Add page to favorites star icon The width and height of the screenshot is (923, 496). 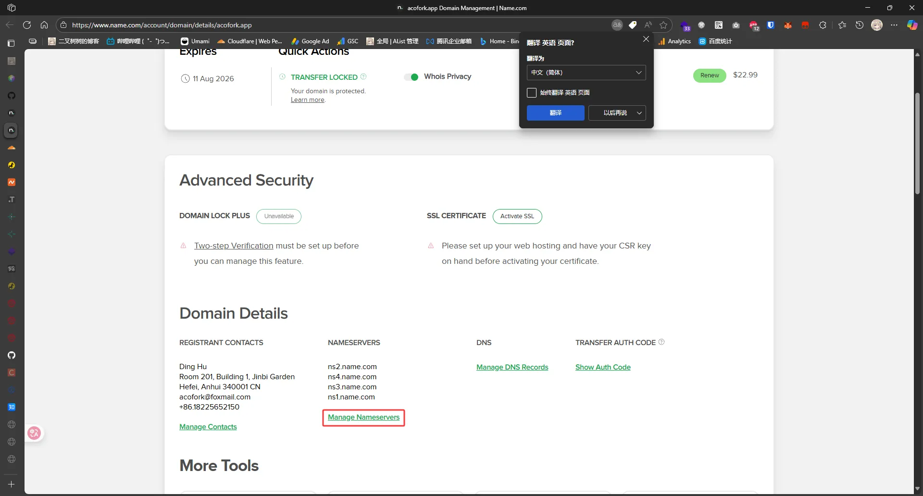[663, 25]
